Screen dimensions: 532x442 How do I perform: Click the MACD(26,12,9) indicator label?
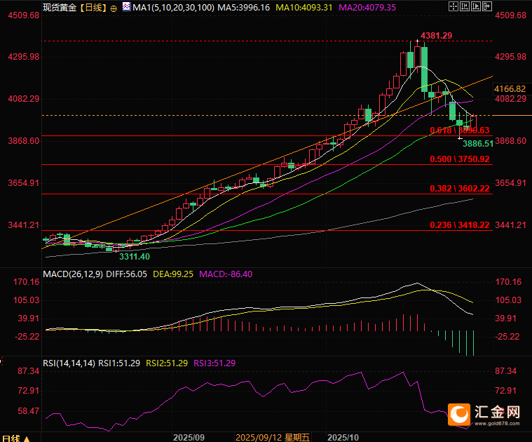[x=73, y=274]
